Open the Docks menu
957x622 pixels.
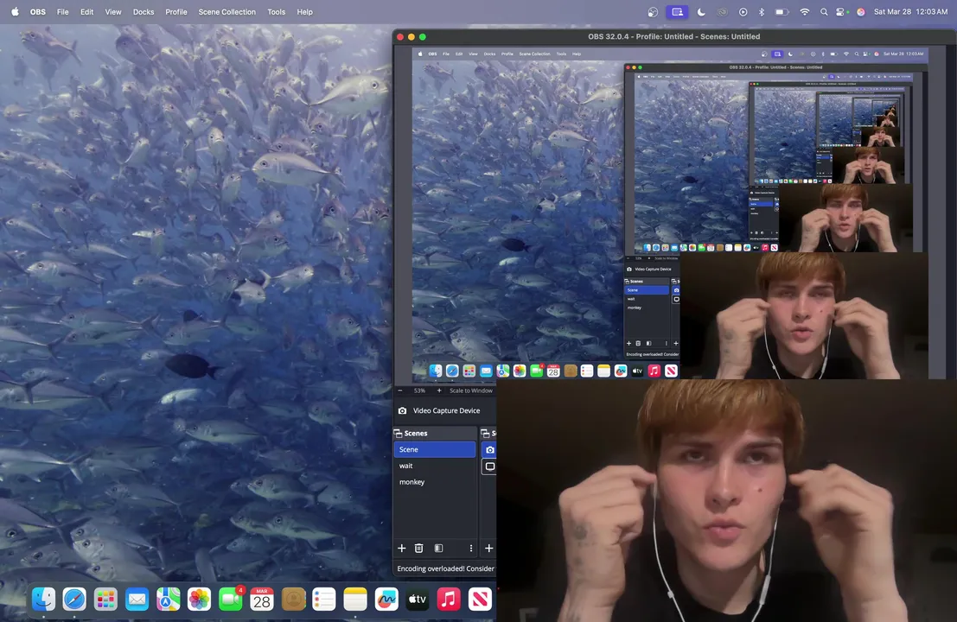pyautogui.click(x=144, y=11)
